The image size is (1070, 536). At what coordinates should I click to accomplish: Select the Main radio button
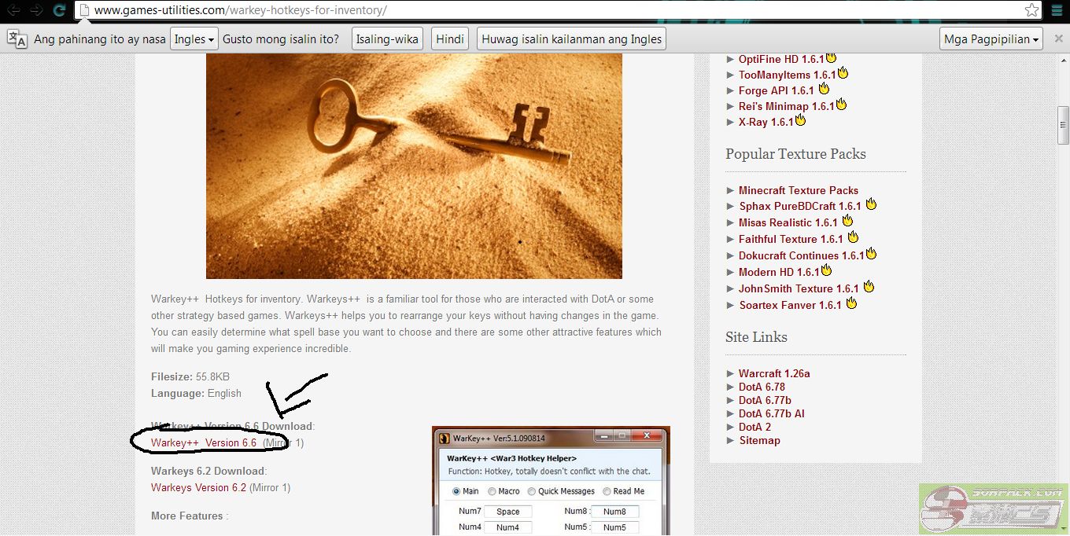point(456,491)
